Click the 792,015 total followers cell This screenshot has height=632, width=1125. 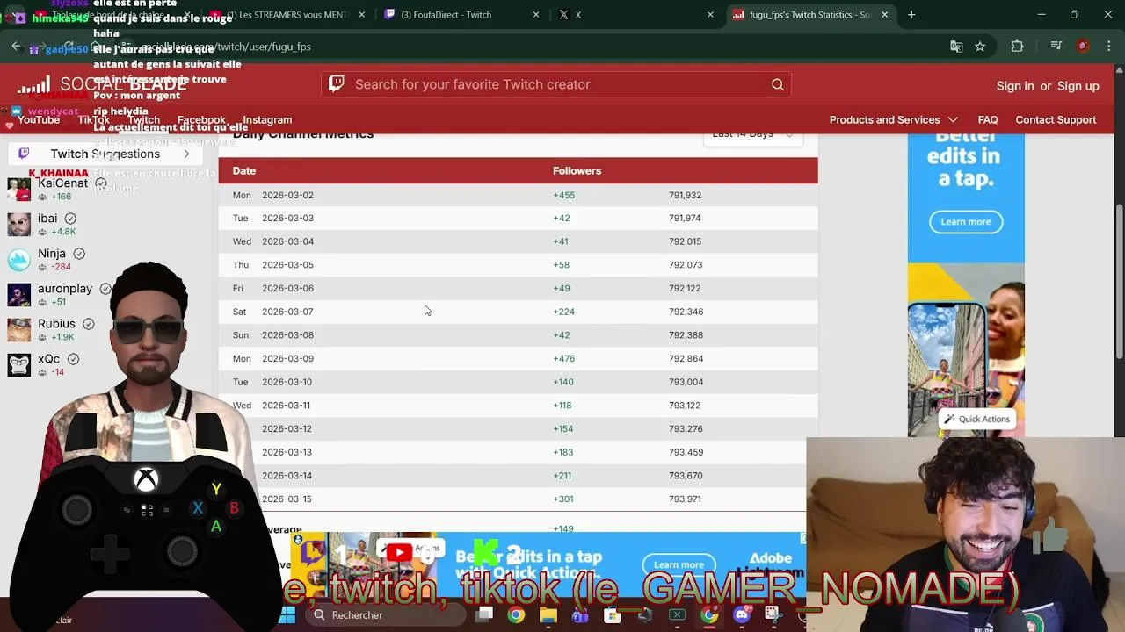tap(685, 241)
